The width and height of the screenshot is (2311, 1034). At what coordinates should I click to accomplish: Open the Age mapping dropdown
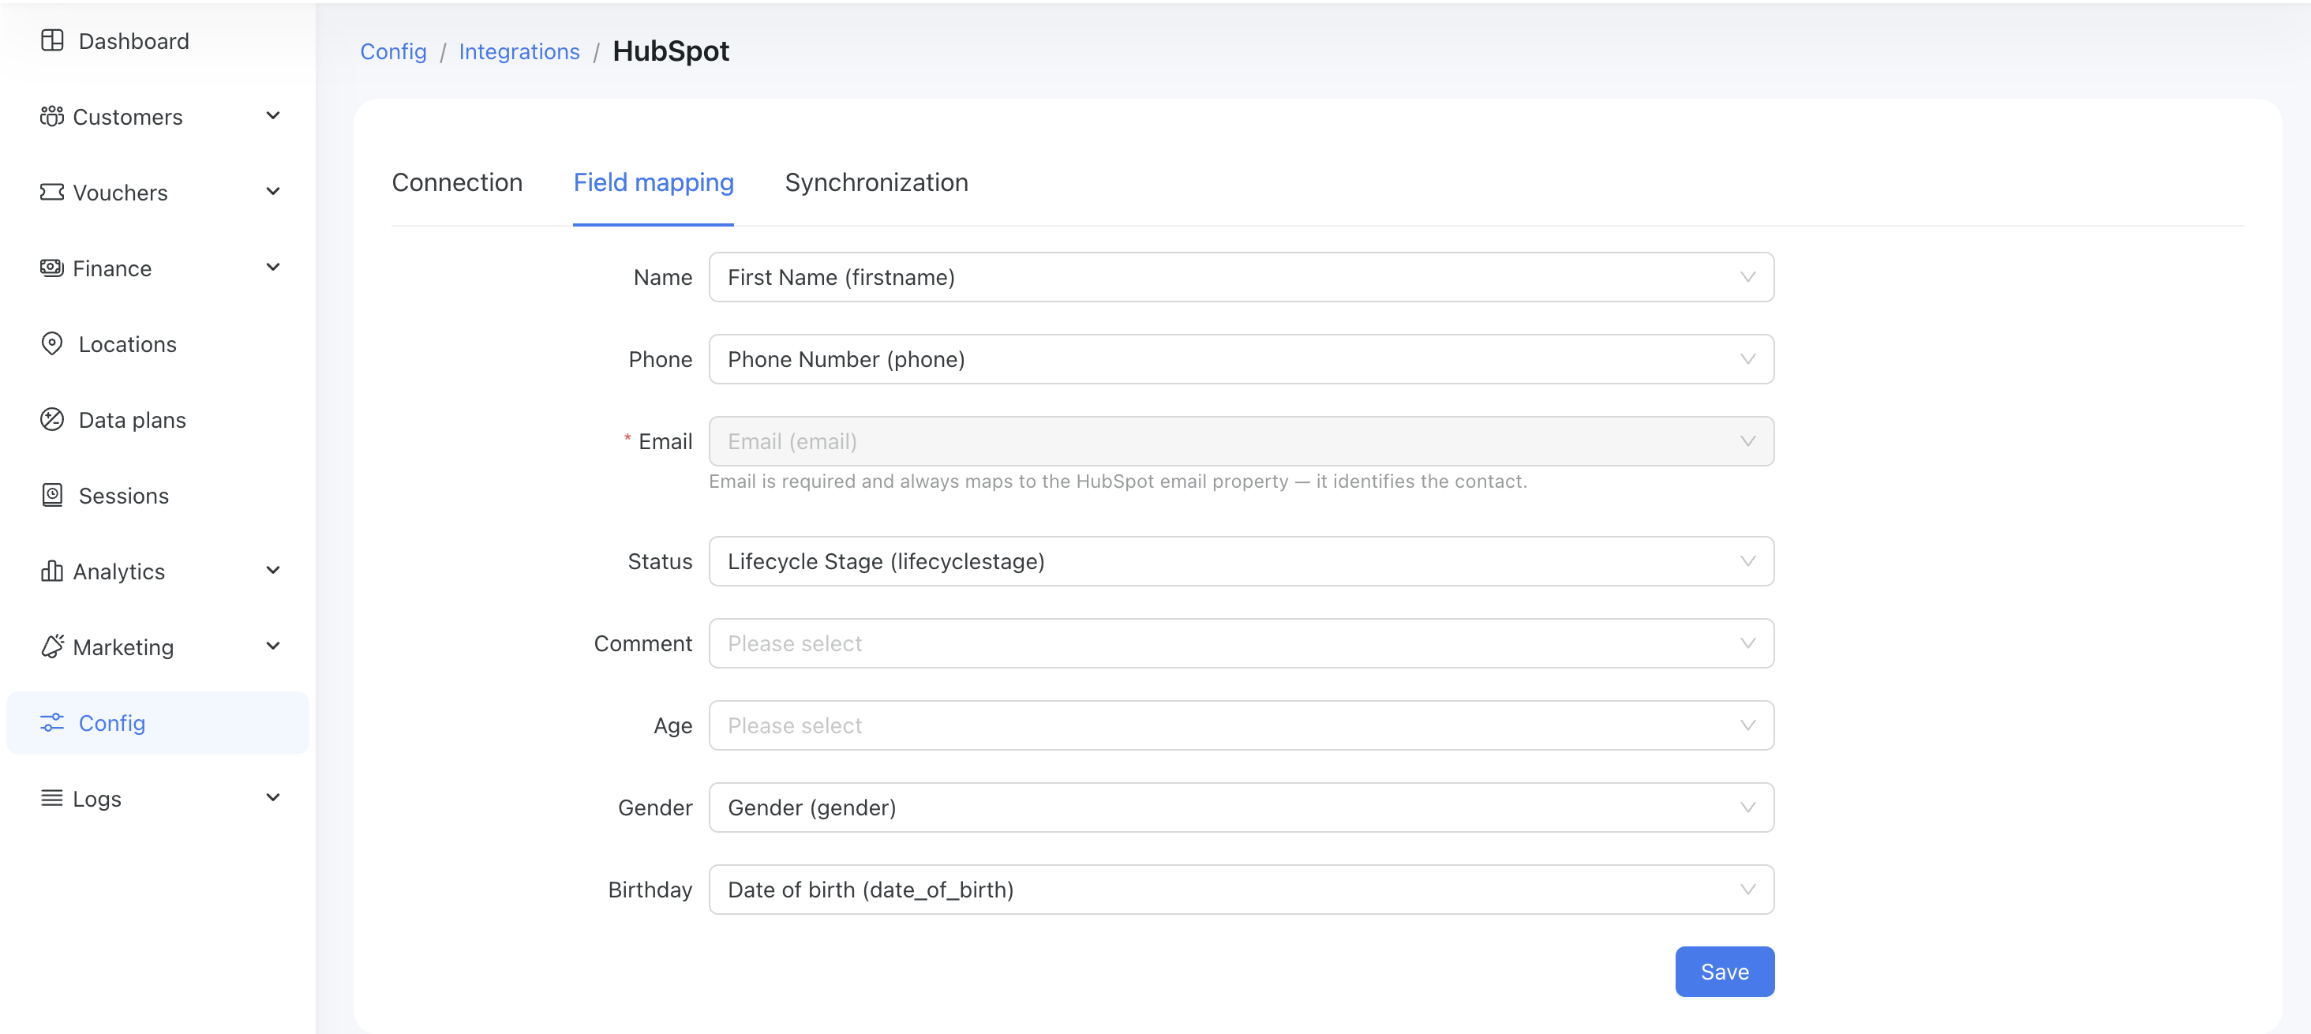[1241, 725]
